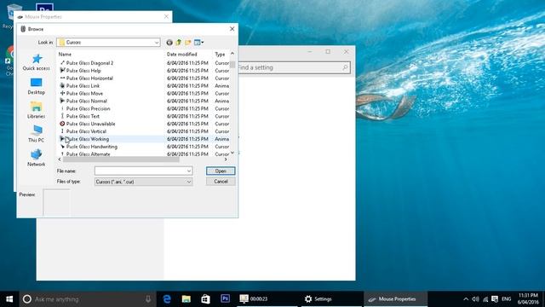Select Libraries in the places bar
Screen dimensions: 545x307
pos(36,110)
